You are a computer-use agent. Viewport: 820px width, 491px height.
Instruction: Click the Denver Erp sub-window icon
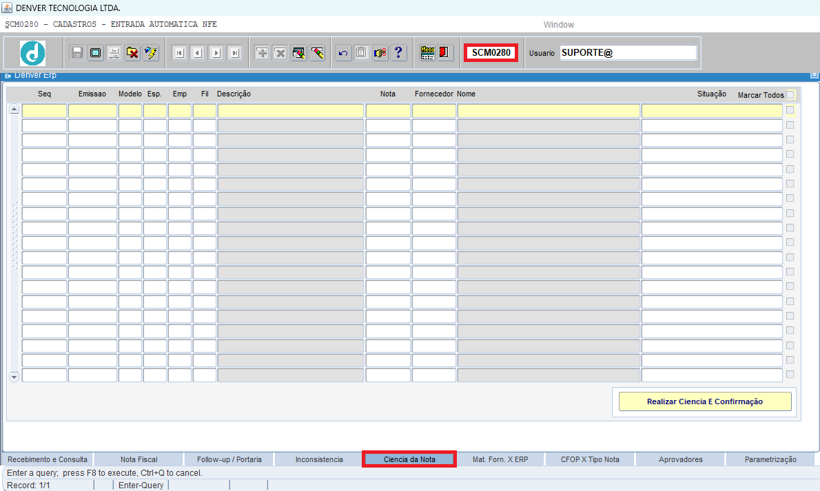(x=8, y=76)
